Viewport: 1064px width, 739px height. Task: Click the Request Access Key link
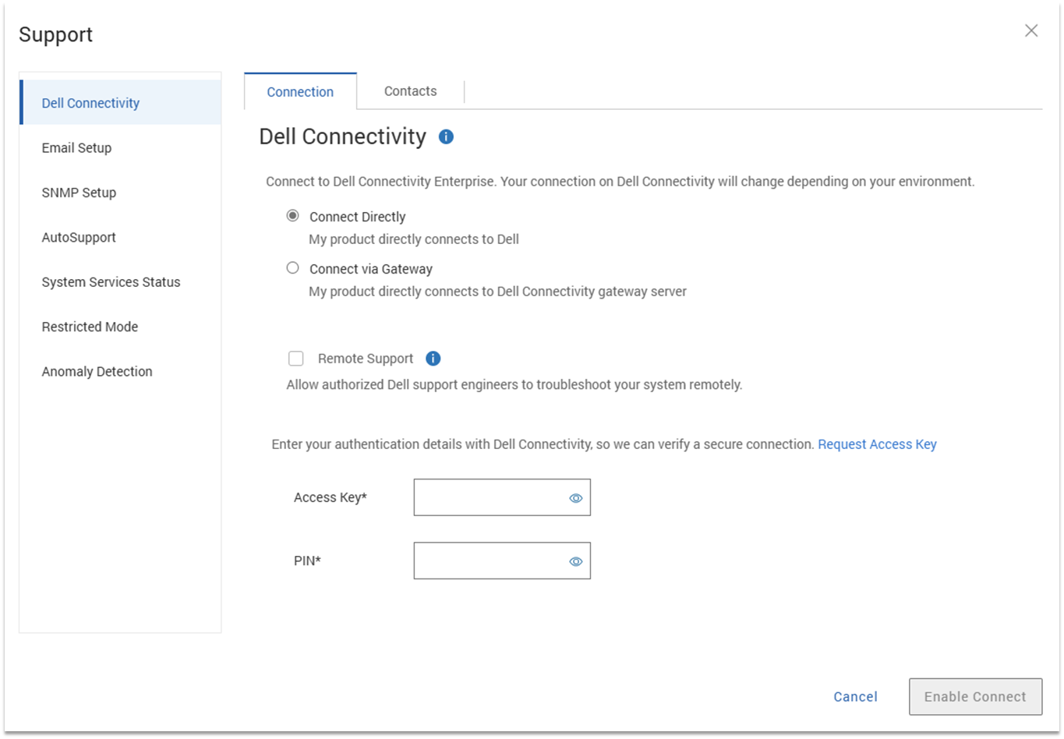pos(877,444)
